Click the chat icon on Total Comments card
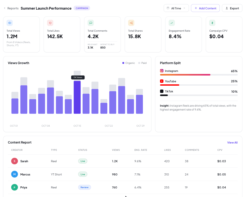Image resolution: width=245 pixels, height=197 pixels. tap(91, 23)
